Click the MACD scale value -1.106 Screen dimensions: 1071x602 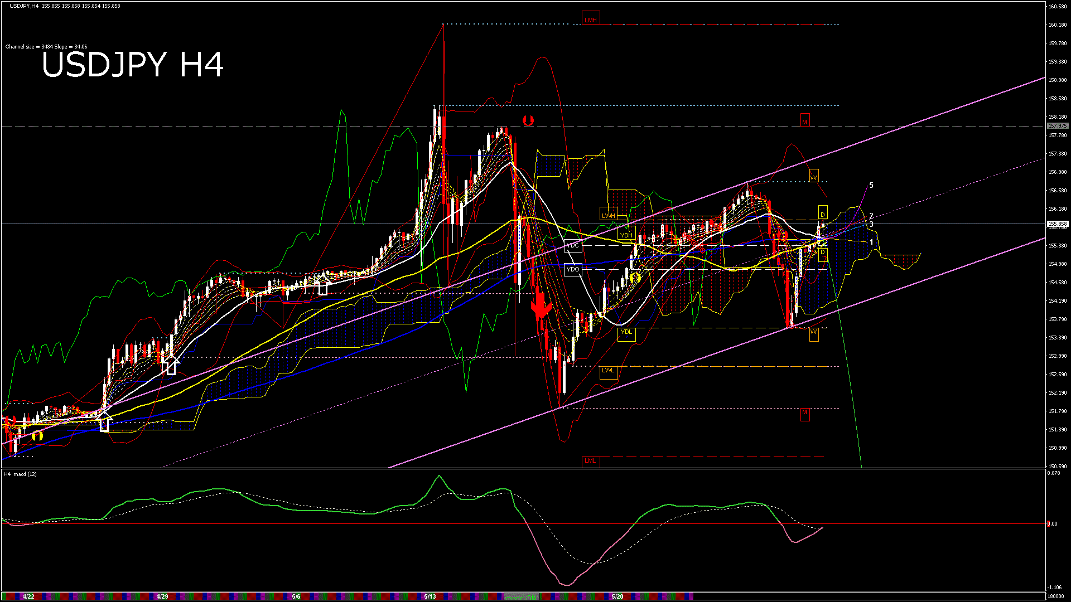coord(1054,588)
